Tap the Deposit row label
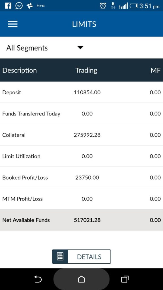 (12, 92)
